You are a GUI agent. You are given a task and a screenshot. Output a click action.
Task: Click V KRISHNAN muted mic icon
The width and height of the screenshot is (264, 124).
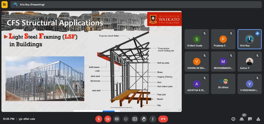[257, 78]
